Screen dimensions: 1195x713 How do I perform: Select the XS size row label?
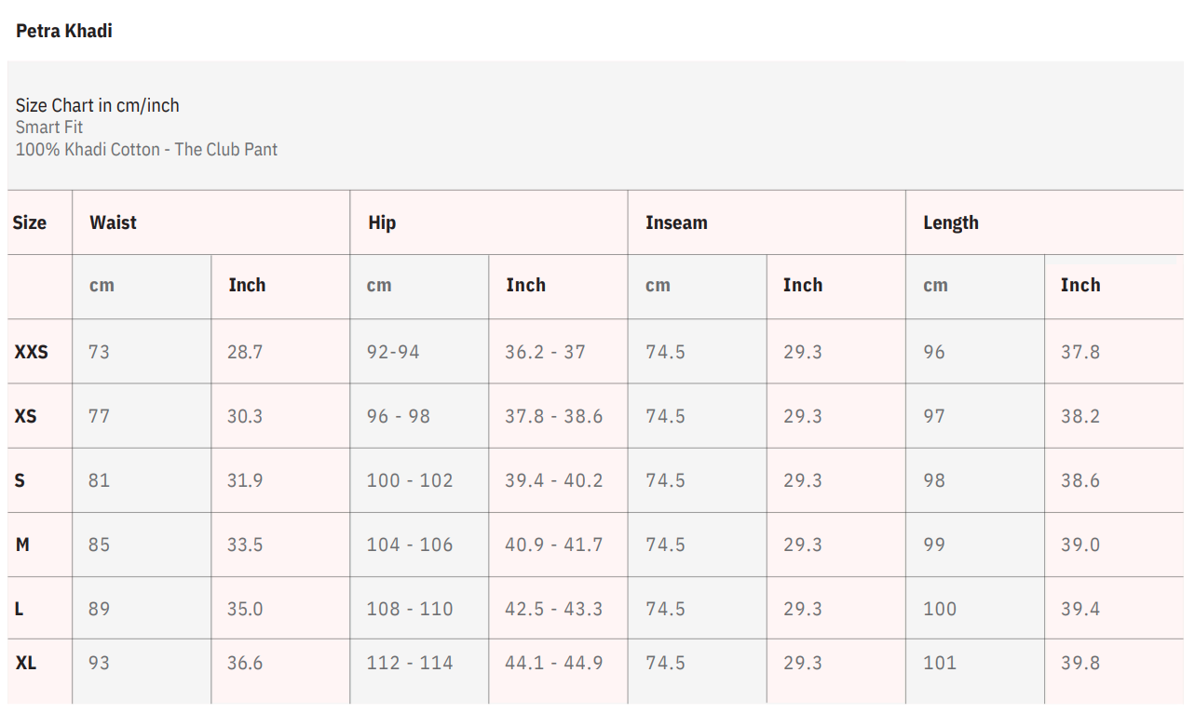coord(25,416)
